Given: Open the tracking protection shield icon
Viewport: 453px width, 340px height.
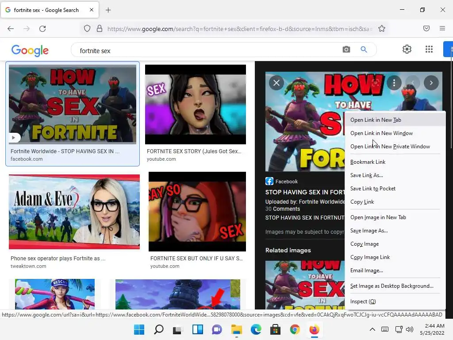Looking at the screenshot, I should tap(87, 29).
